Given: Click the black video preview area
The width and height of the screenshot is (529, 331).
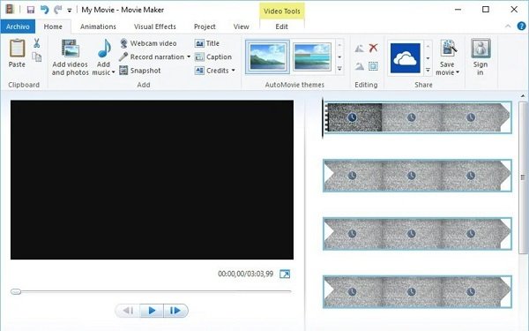Looking at the screenshot, I should pos(152,180).
